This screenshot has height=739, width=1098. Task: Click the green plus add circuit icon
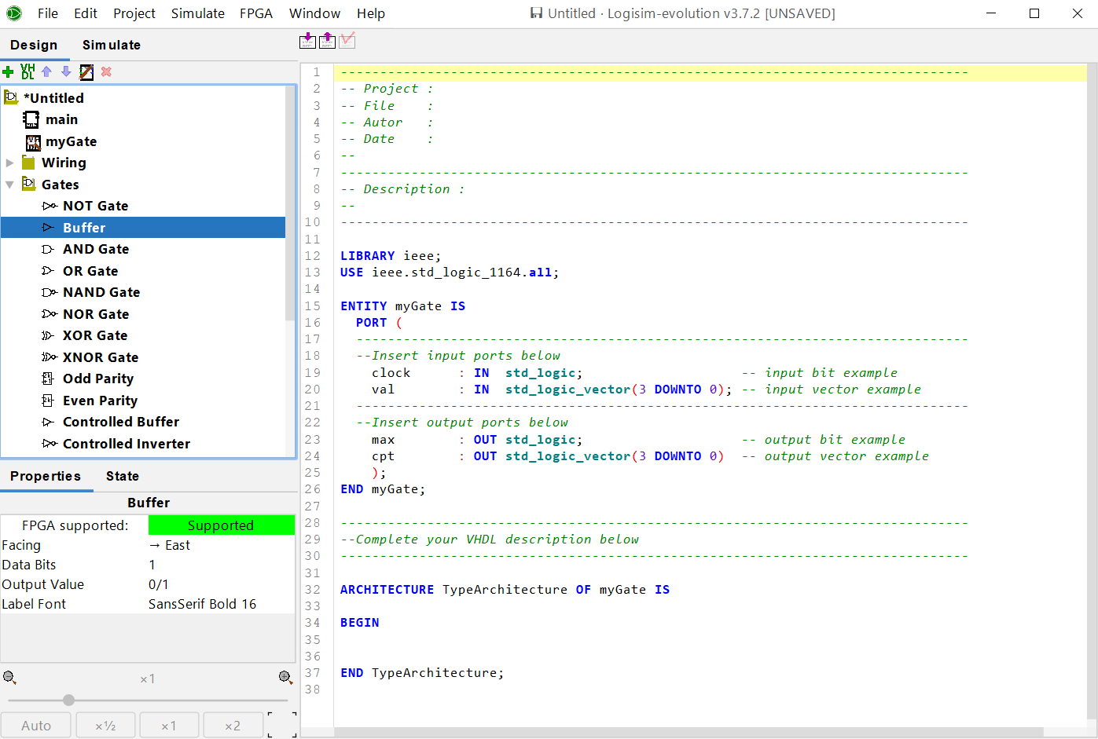[9, 72]
